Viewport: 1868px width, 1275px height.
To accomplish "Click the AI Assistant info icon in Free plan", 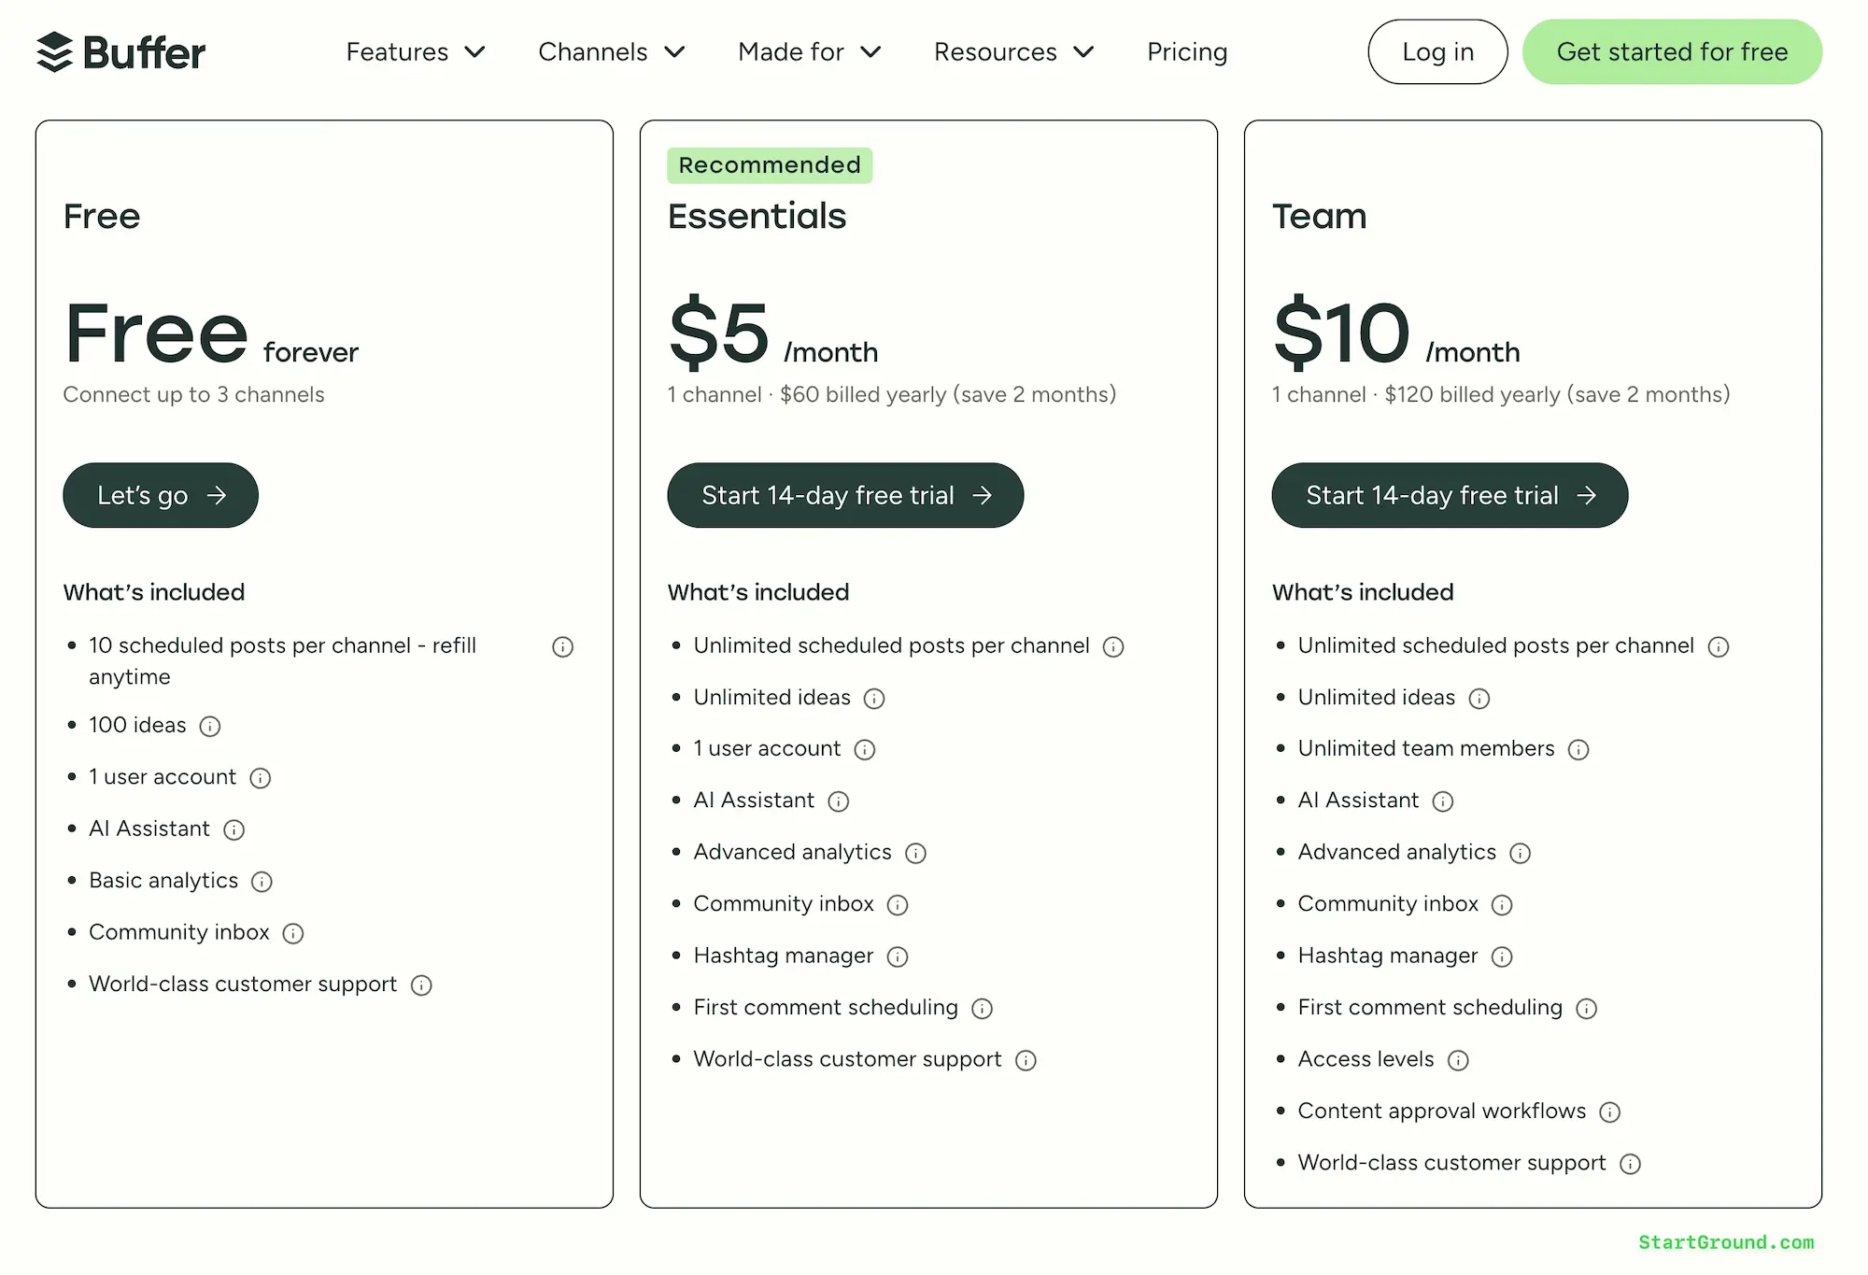I will [234, 829].
